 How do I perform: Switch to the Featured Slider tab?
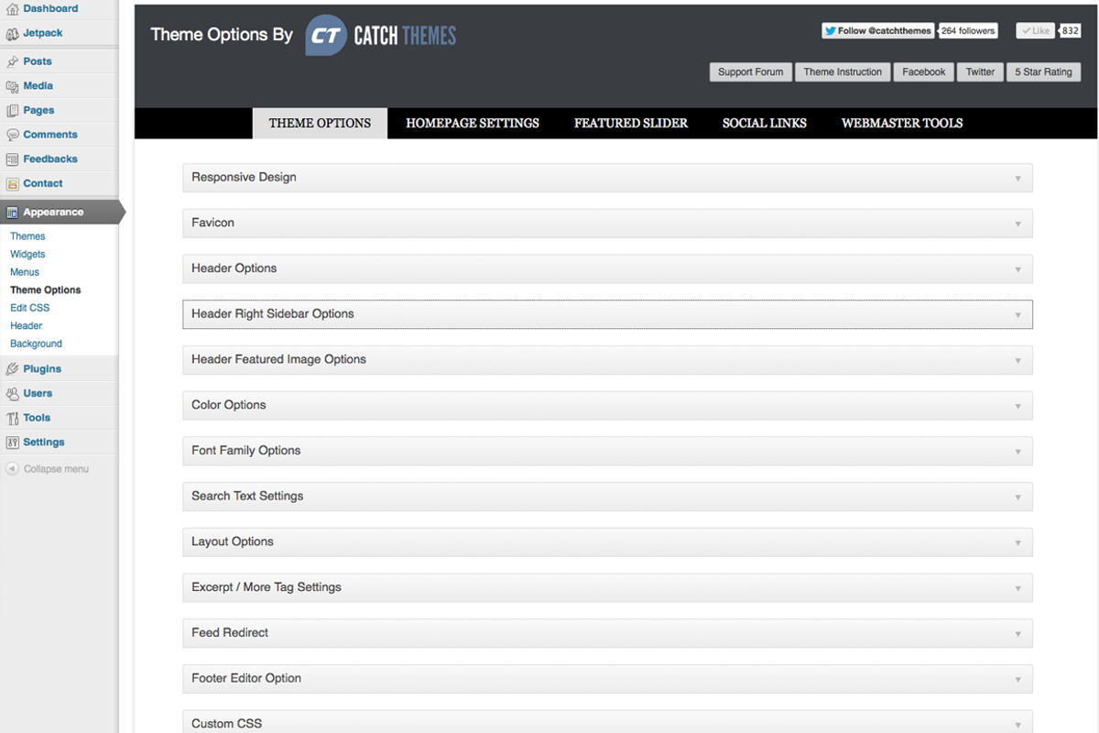coord(630,123)
